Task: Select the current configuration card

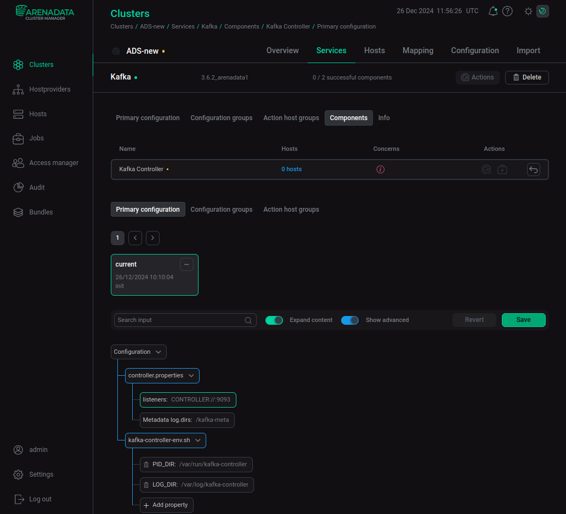Action: [x=155, y=275]
